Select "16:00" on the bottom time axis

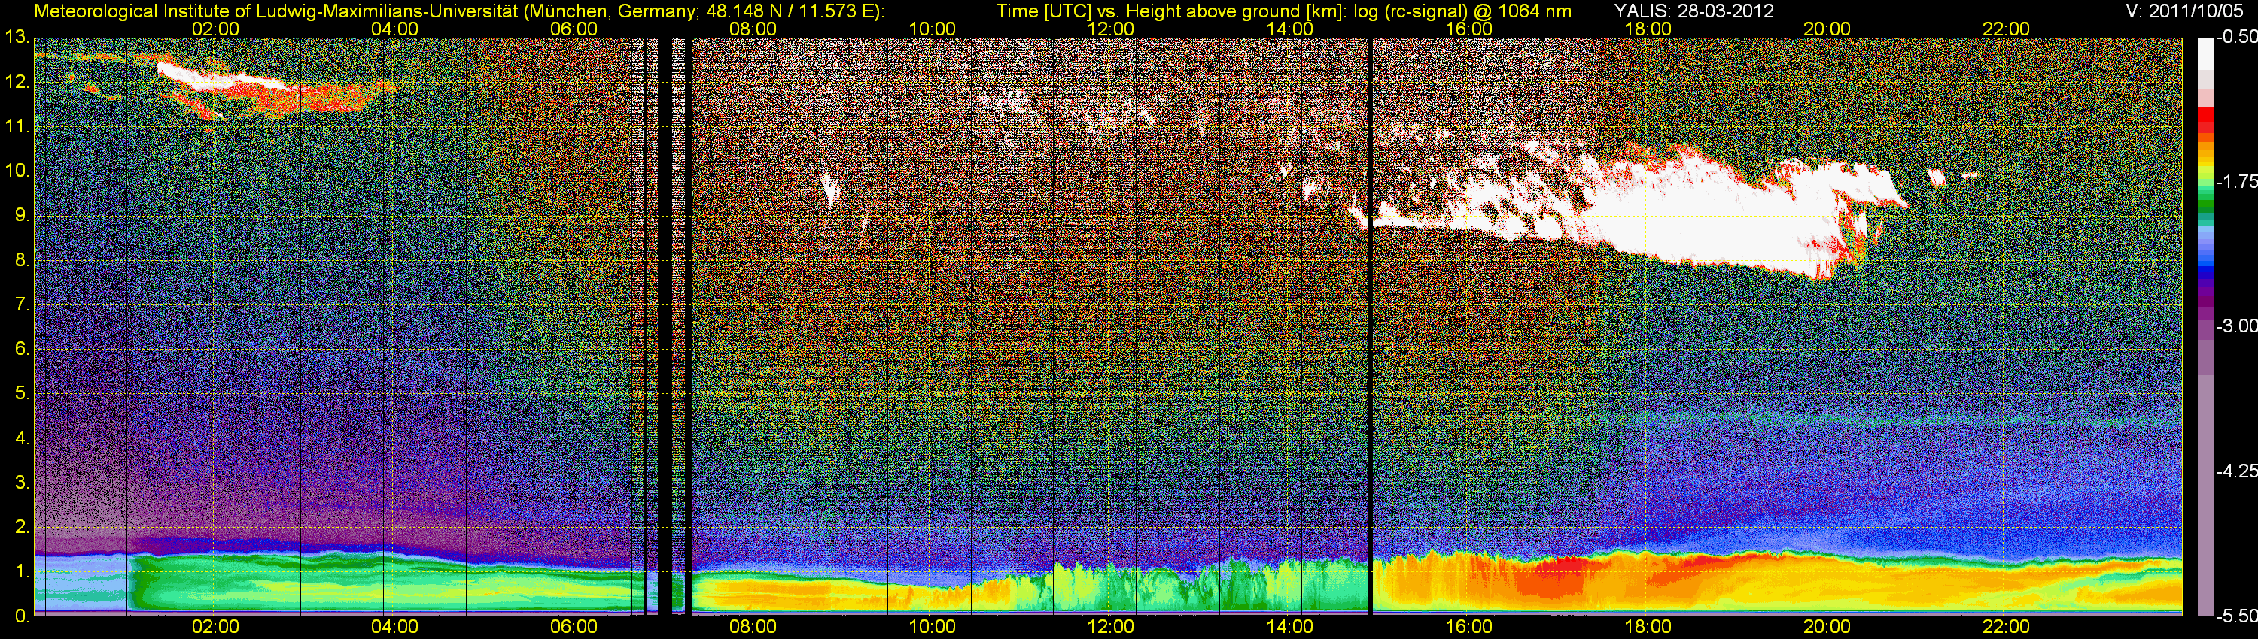point(1469,627)
